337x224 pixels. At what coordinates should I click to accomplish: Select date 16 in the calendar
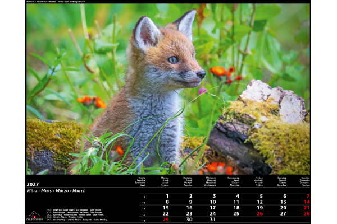(189, 208)
